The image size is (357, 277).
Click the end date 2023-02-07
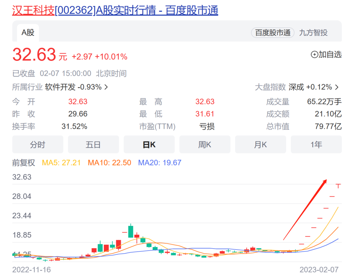tap(319, 270)
